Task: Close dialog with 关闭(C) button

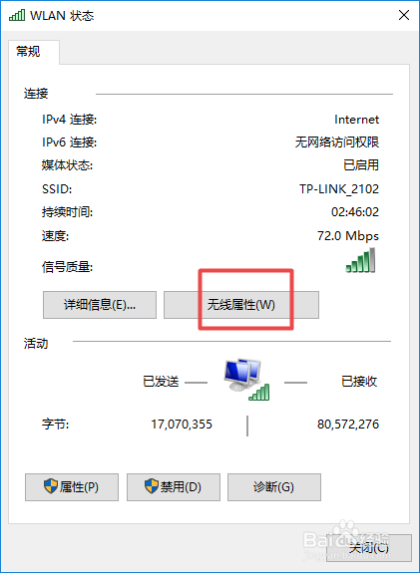Action: (x=369, y=548)
